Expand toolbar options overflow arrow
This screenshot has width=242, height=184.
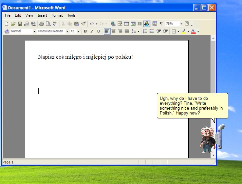(192, 24)
